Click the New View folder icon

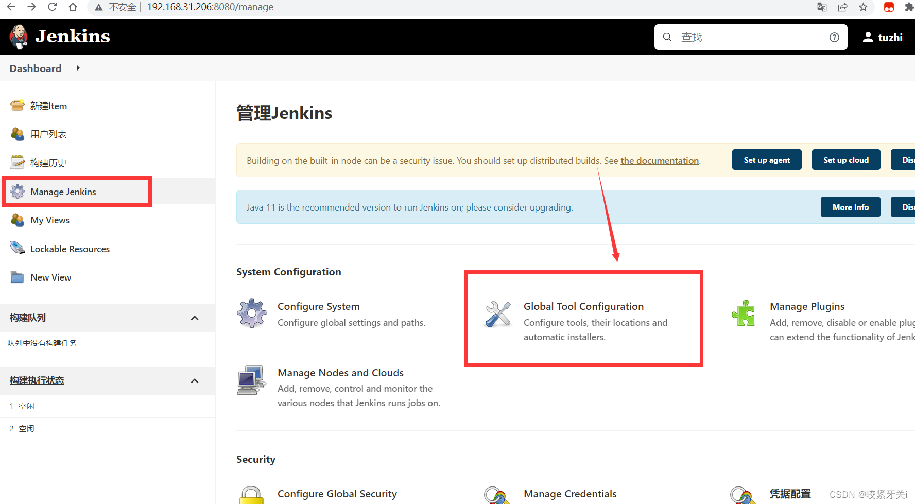[18, 277]
